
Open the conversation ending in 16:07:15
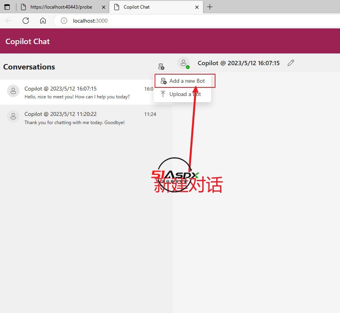click(86, 92)
